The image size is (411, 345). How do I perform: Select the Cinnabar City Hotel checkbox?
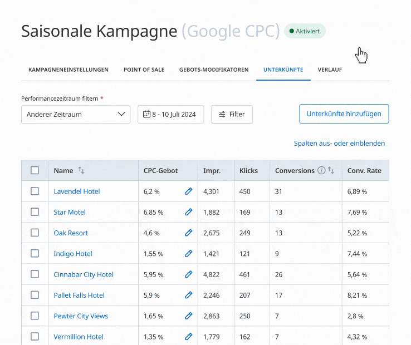pos(35,274)
